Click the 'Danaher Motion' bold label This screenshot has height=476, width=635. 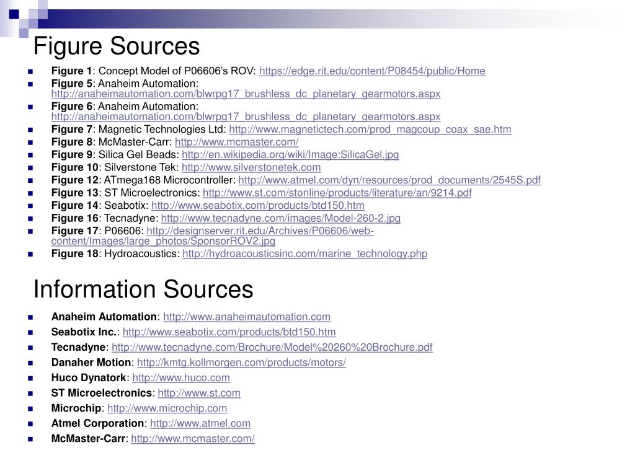pyautogui.click(x=91, y=363)
